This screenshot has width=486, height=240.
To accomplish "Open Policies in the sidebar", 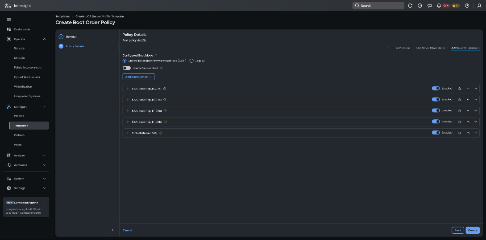I will pos(19,135).
